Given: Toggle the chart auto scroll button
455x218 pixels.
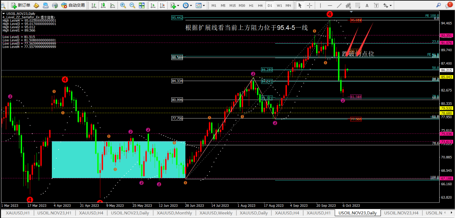Looking at the screenshot, I should click(153, 5).
